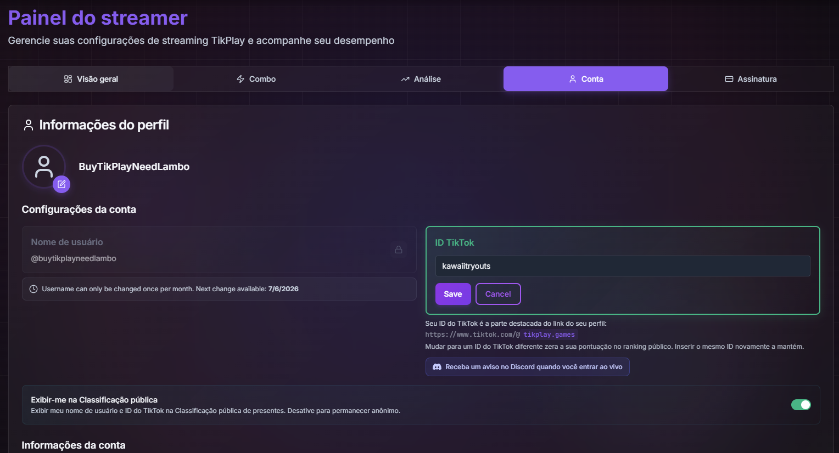The image size is (839, 453).
Task: Click the edit avatar pencil icon
Action: tap(61, 184)
